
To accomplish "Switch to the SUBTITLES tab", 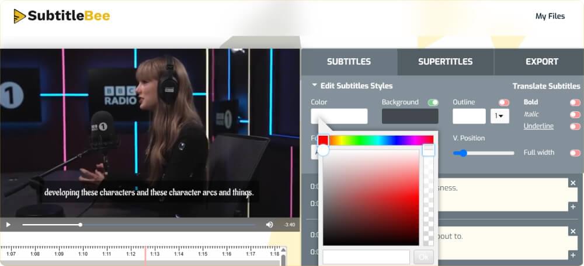I will point(349,62).
